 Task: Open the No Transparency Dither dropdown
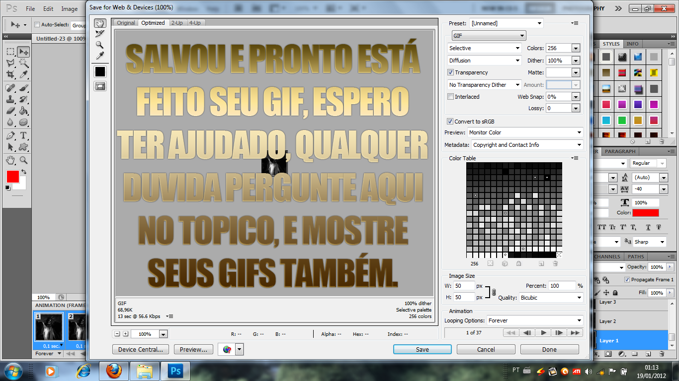pyautogui.click(x=484, y=85)
